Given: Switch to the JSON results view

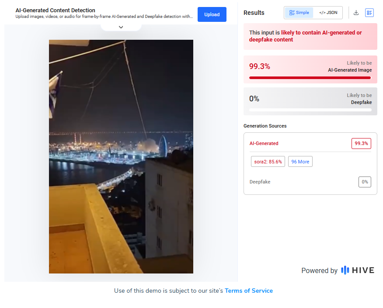Looking at the screenshot, I should (328, 13).
